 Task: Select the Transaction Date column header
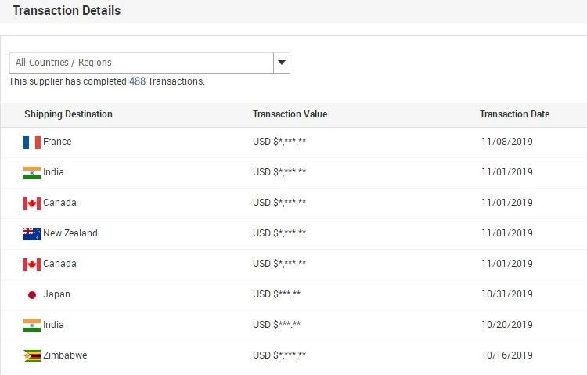[514, 114]
